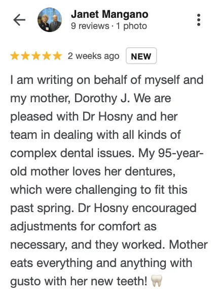
Task: Select the third gold star
Action: (x=36, y=56)
